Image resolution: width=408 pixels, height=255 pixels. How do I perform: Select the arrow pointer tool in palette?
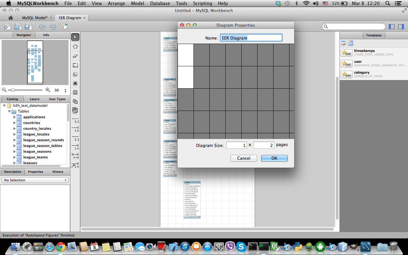[x=75, y=37]
